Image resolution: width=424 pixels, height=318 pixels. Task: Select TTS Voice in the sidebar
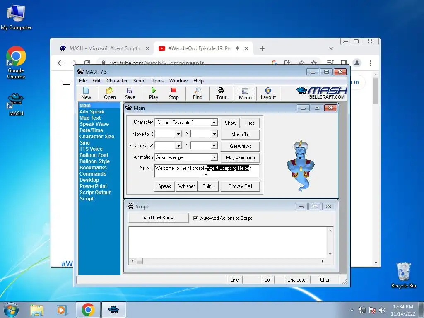click(x=91, y=149)
